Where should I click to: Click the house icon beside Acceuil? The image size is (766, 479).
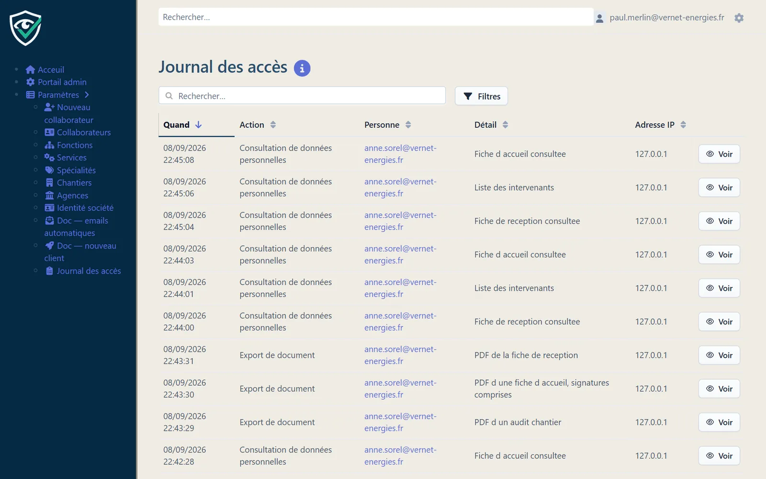31,69
